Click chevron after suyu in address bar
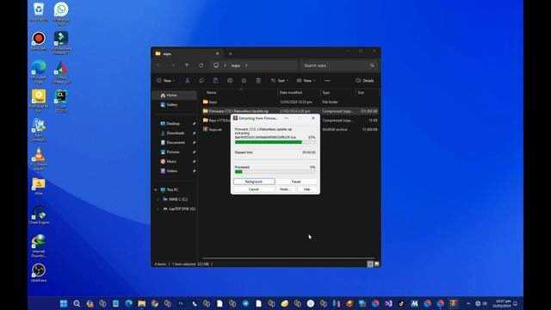This screenshot has height=310, width=551. point(246,65)
